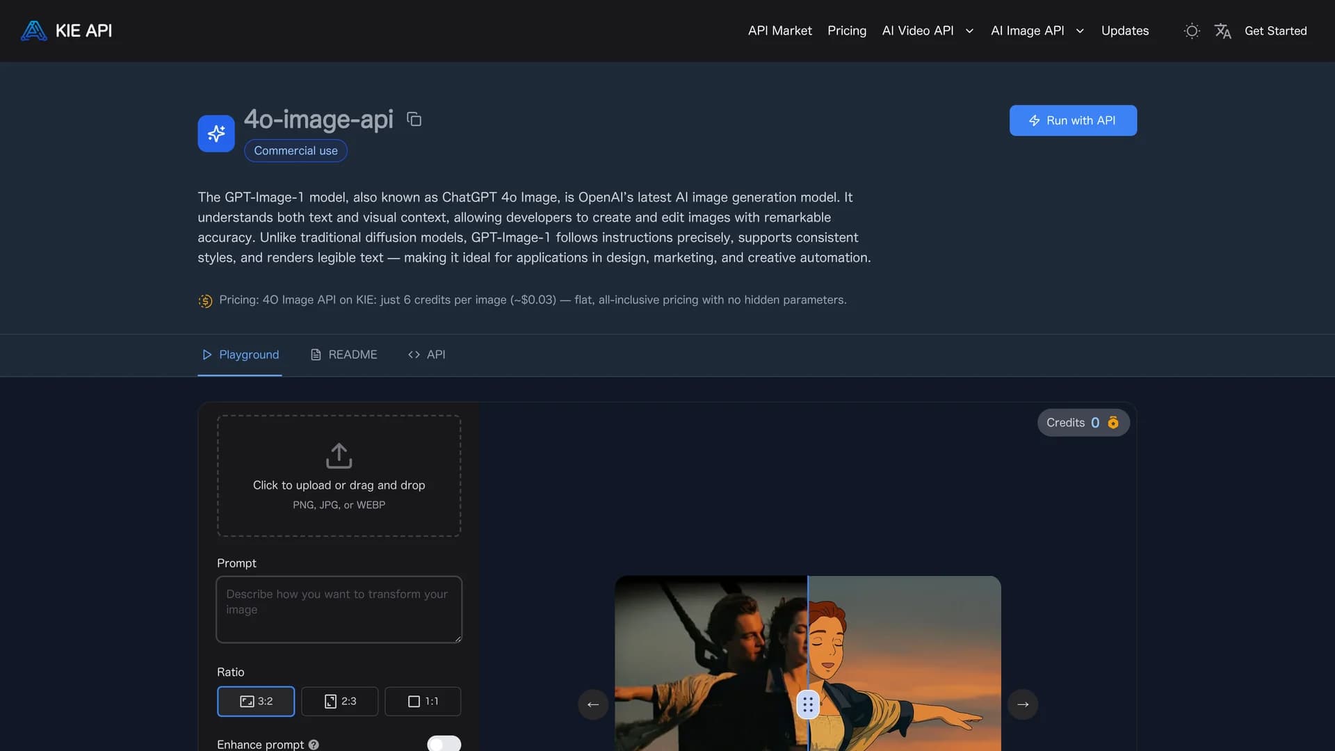Click the Pricing note text line
This screenshot has width=1335, height=751.
(533, 300)
